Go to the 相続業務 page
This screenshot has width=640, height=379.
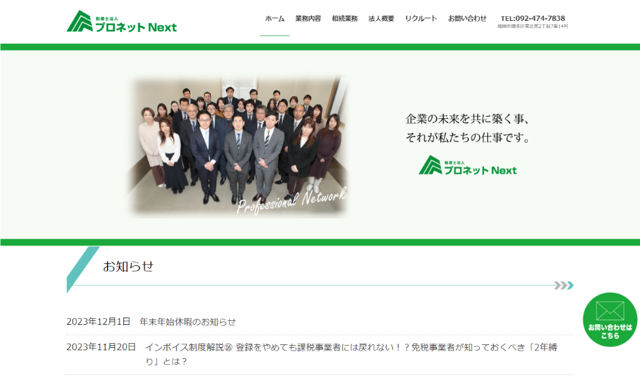tap(345, 19)
